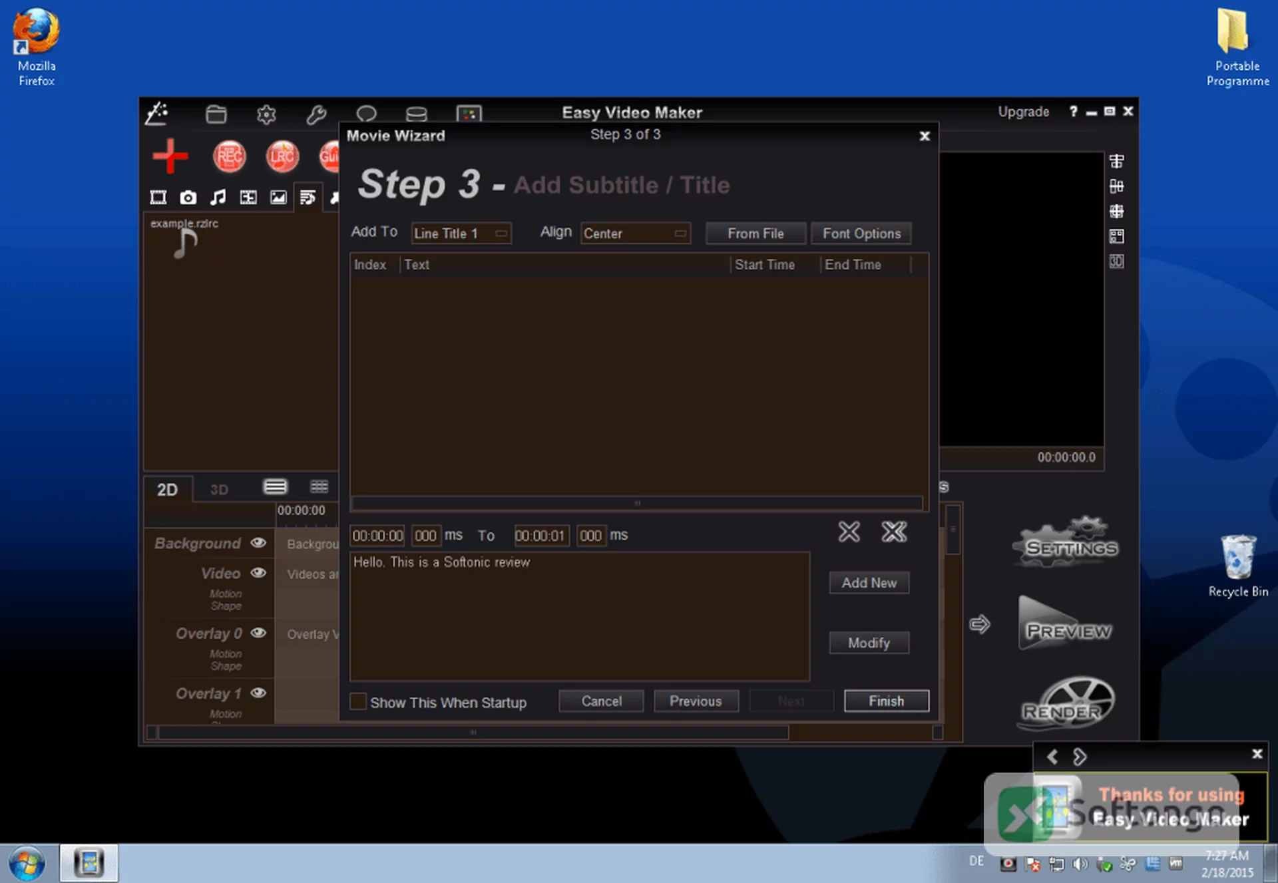Toggle visibility of Video track
Image resolution: width=1278 pixels, height=883 pixels.
point(258,573)
